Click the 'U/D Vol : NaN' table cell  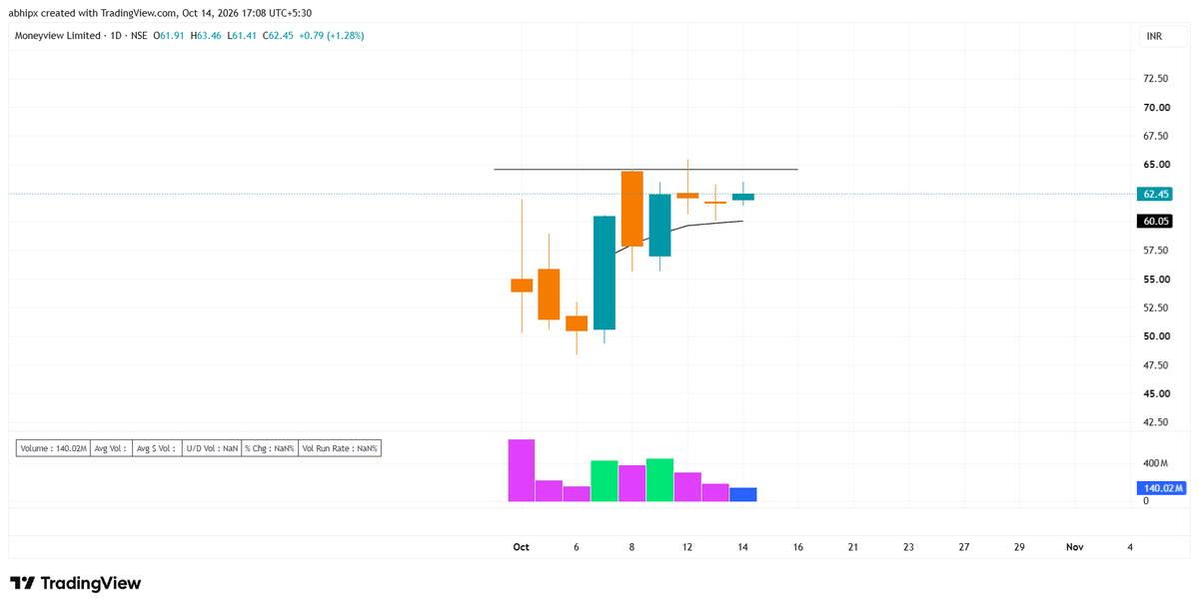(x=212, y=449)
